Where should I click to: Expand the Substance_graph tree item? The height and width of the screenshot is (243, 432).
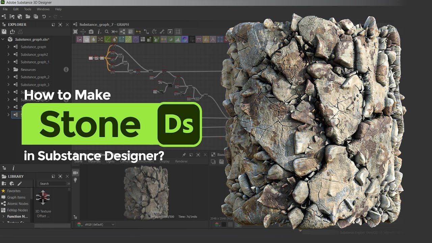point(8,47)
